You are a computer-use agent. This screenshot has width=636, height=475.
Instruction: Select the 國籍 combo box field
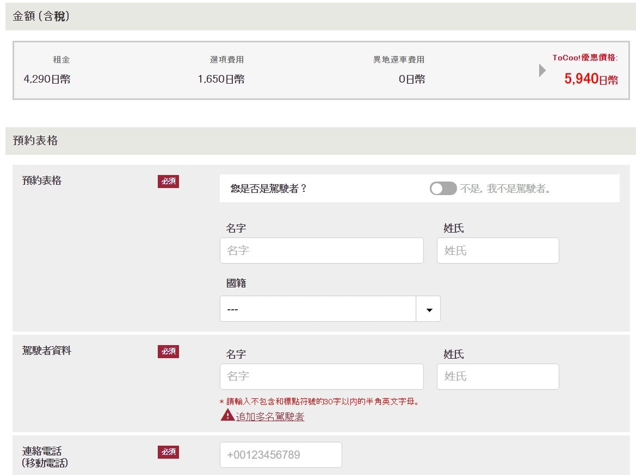pos(318,309)
